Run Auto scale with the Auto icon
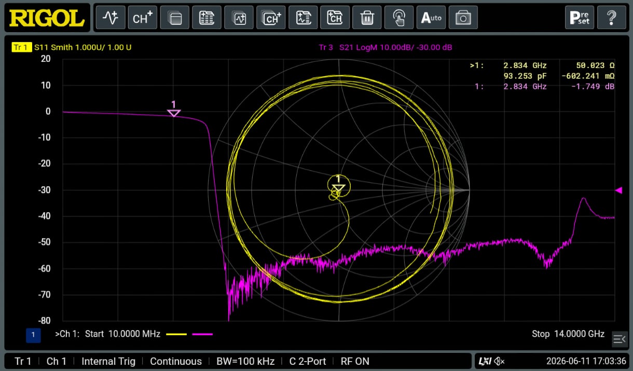 click(x=432, y=18)
